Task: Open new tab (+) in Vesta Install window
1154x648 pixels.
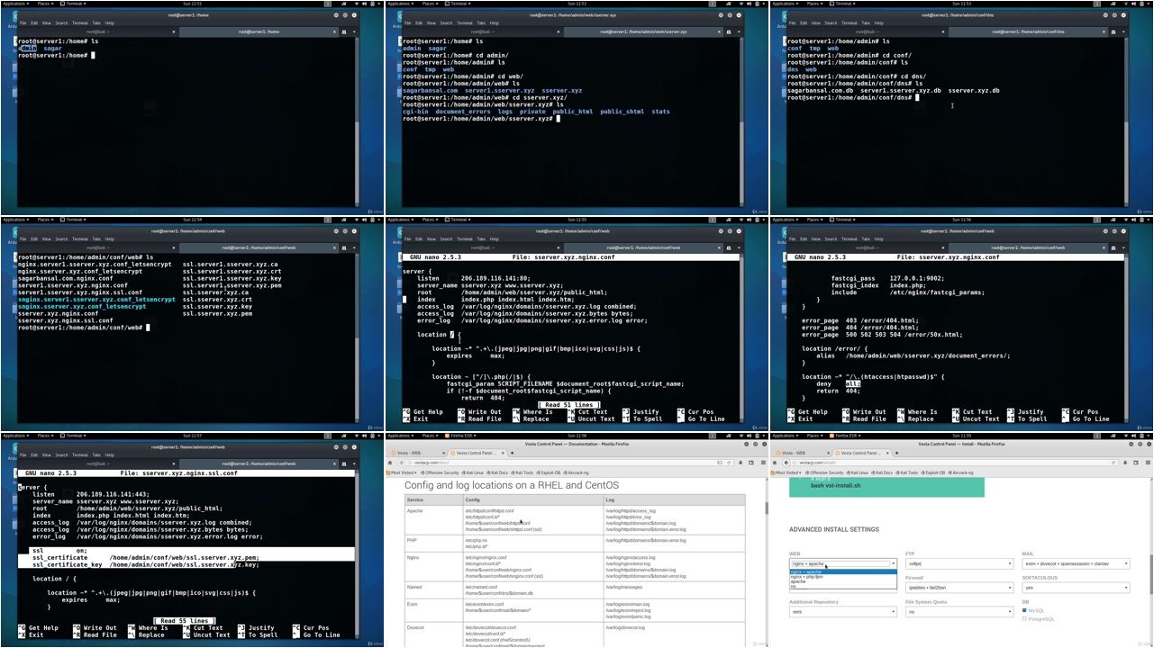Action: 897,453
